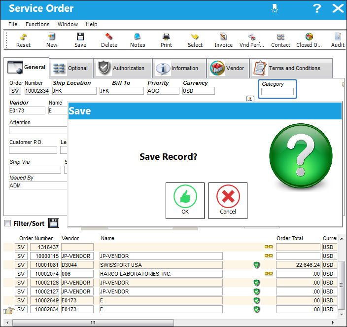Click the green shield icon for SWISSPORT USA row

point(257,265)
